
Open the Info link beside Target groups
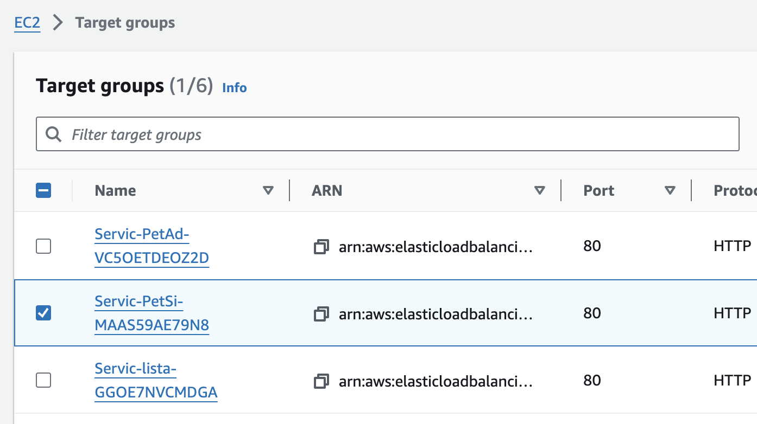tap(235, 87)
